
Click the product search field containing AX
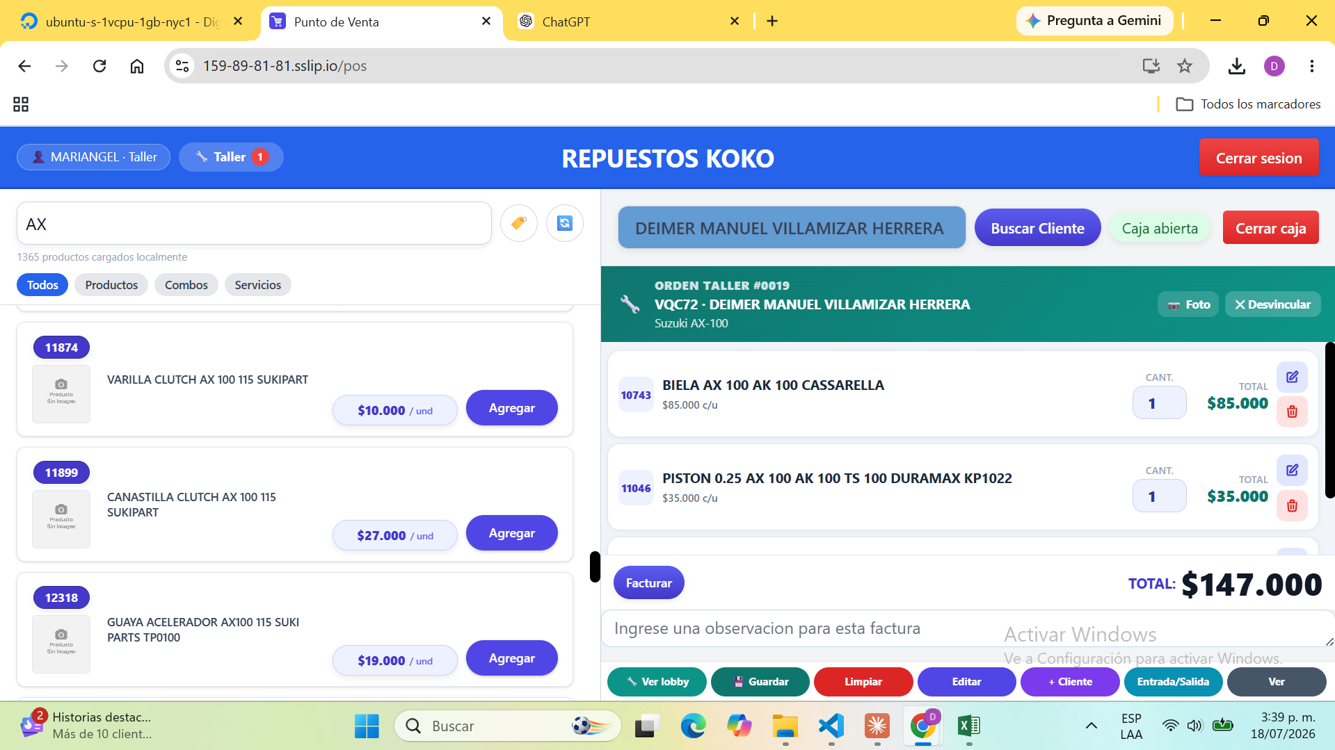tap(254, 224)
